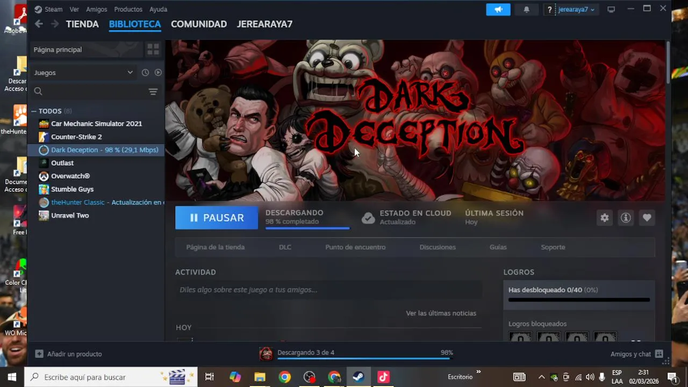The image size is (688, 387).
Task: Open Big Picture mode monitor icon
Action: [x=611, y=9]
